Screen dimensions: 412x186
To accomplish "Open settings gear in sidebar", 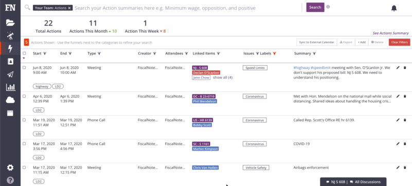I will (x=10, y=168).
